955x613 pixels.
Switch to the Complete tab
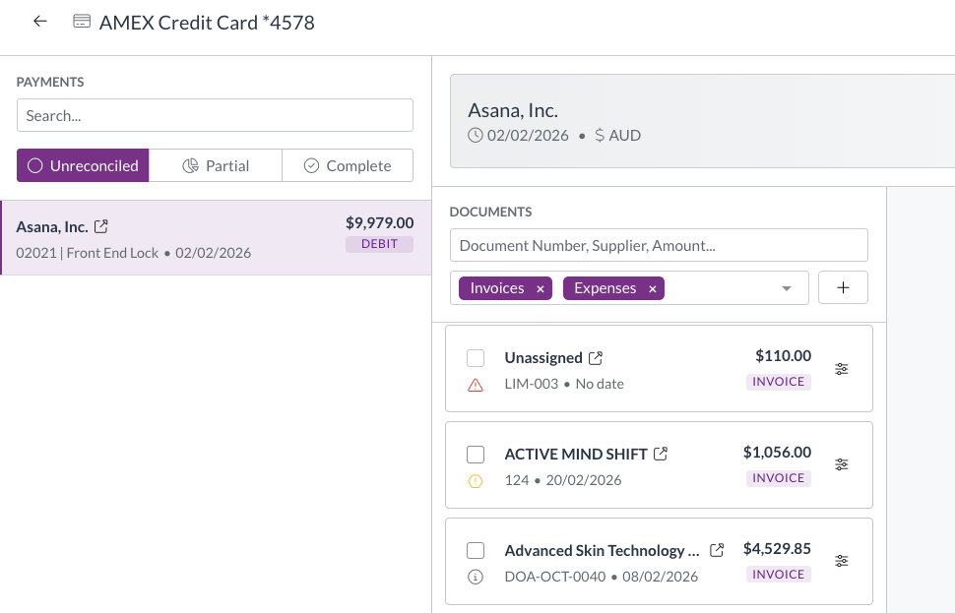348,166
